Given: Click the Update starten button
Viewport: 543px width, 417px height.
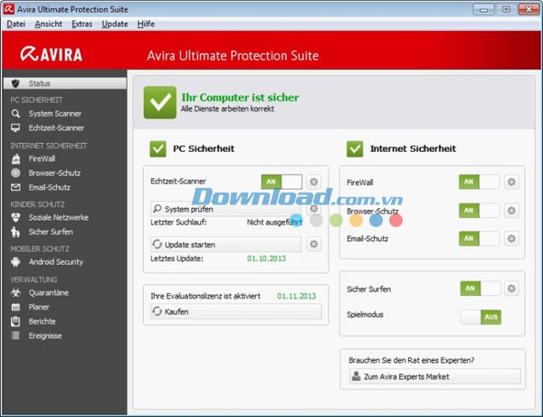Looking at the screenshot, I should click(225, 244).
